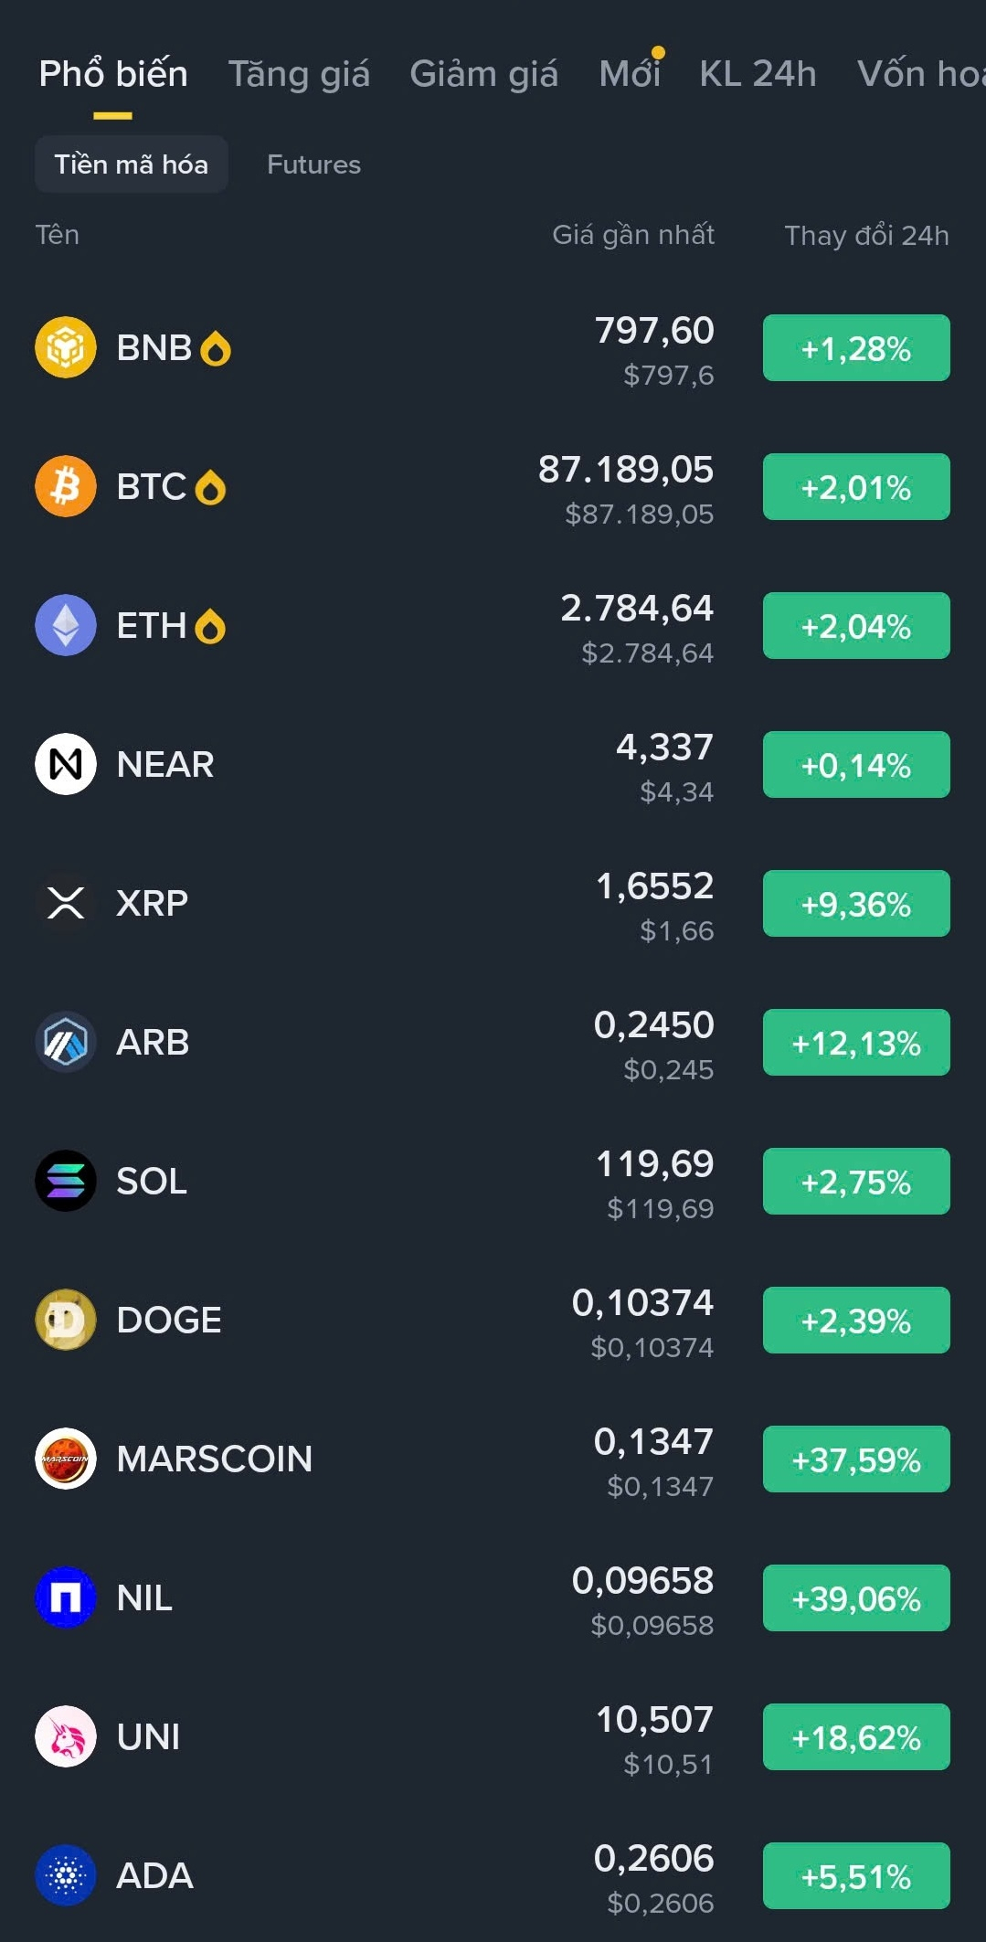Switch to the Tăng giá tab
The image size is (986, 1942).
(x=299, y=74)
